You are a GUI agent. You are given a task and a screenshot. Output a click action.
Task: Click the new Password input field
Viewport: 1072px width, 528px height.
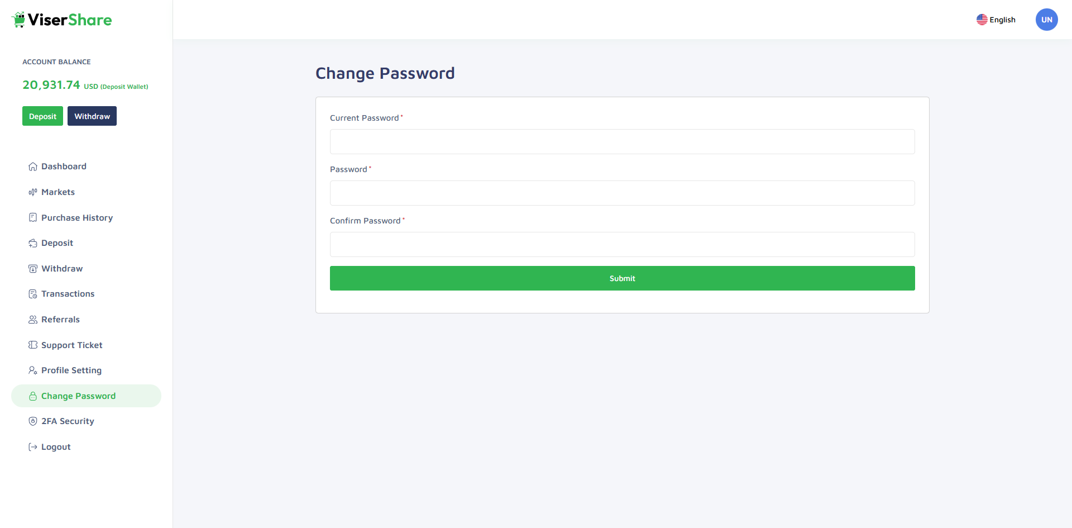[622, 193]
